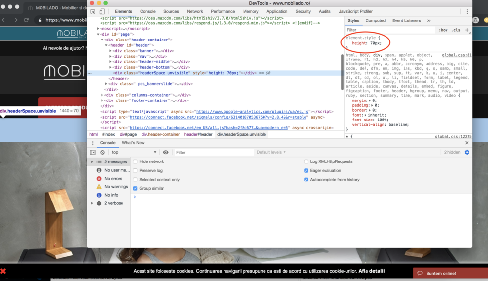488x281 pixels.
Task: Expand the header-middle div in Elements
Action: point(111,61)
